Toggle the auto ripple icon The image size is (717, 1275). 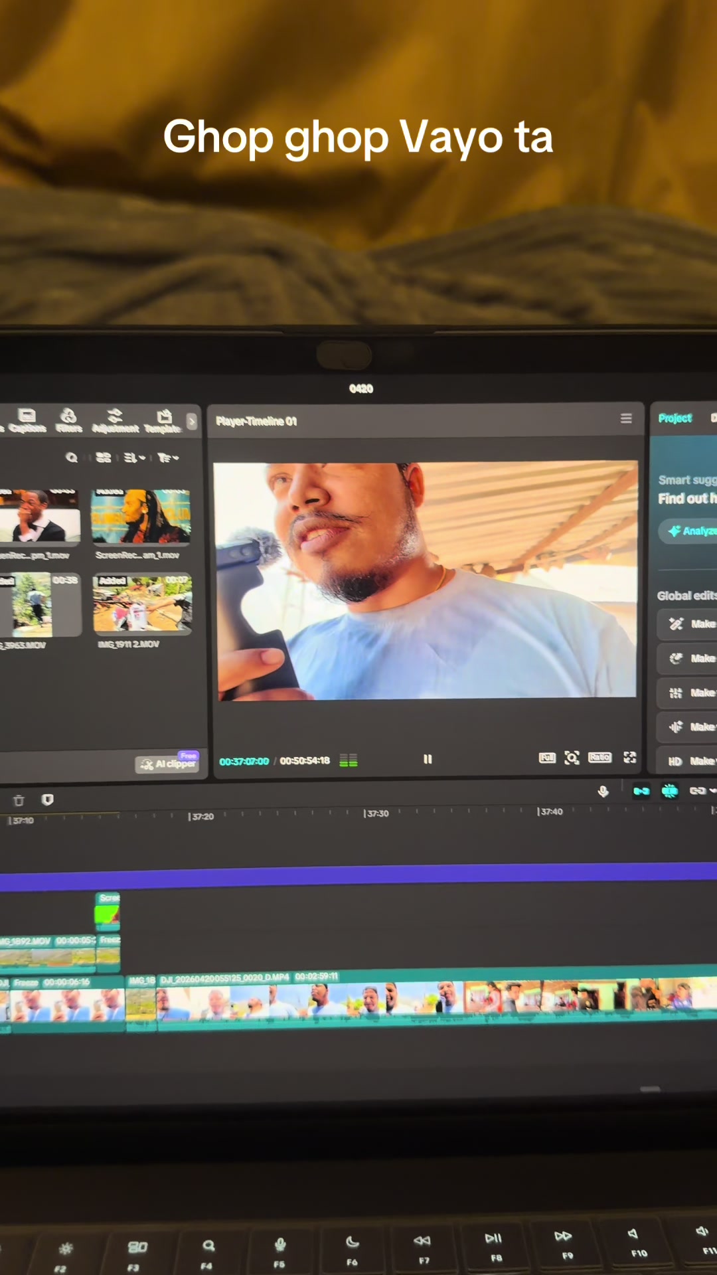(x=641, y=791)
